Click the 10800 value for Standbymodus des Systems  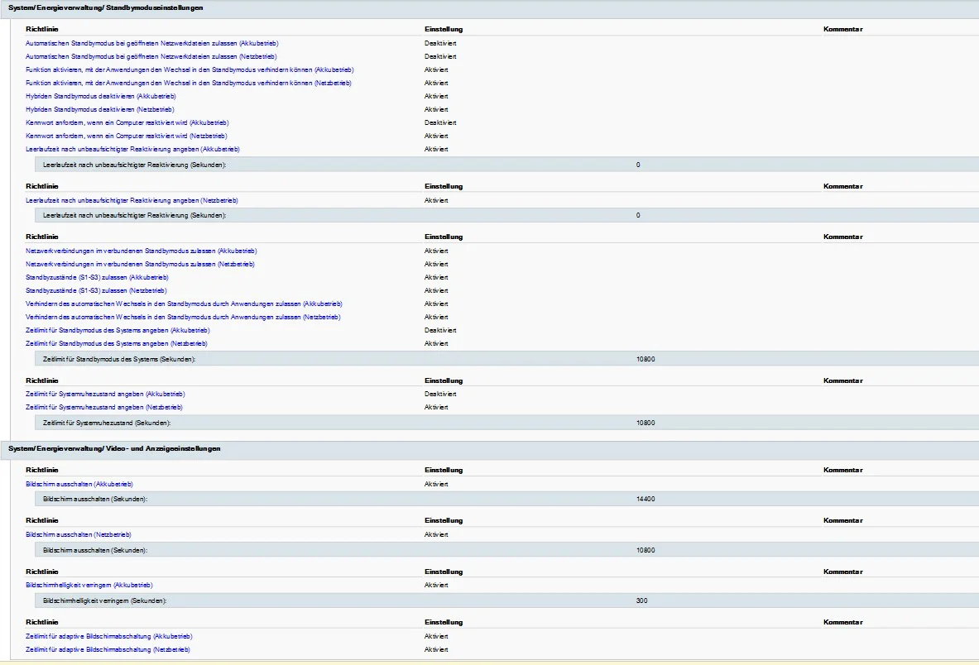pyautogui.click(x=645, y=359)
